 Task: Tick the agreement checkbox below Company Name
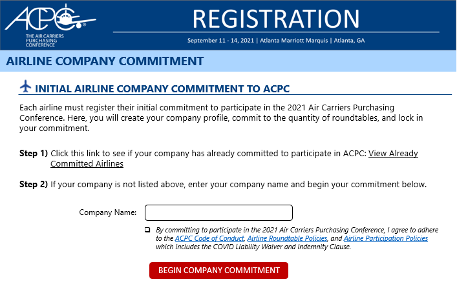coord(147,230)
